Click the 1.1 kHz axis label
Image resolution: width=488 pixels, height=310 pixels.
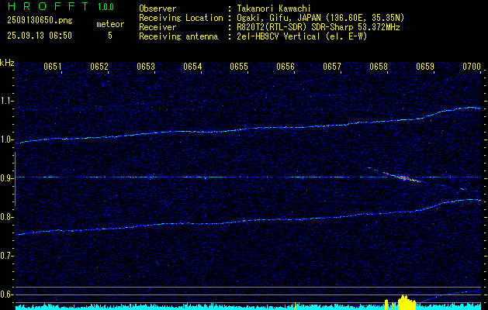pyautogui.click(x=7, y=101)
